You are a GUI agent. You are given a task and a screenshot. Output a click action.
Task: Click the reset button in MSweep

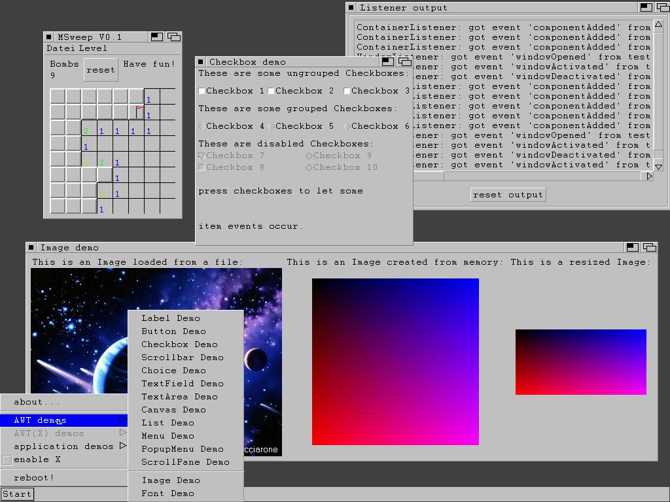[x=101, y=70]
